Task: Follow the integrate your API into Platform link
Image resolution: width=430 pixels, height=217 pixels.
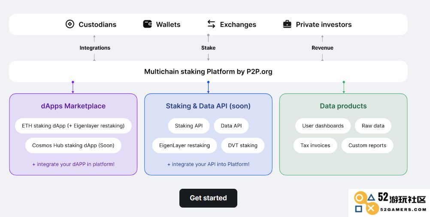Action: tap(209, 164)
